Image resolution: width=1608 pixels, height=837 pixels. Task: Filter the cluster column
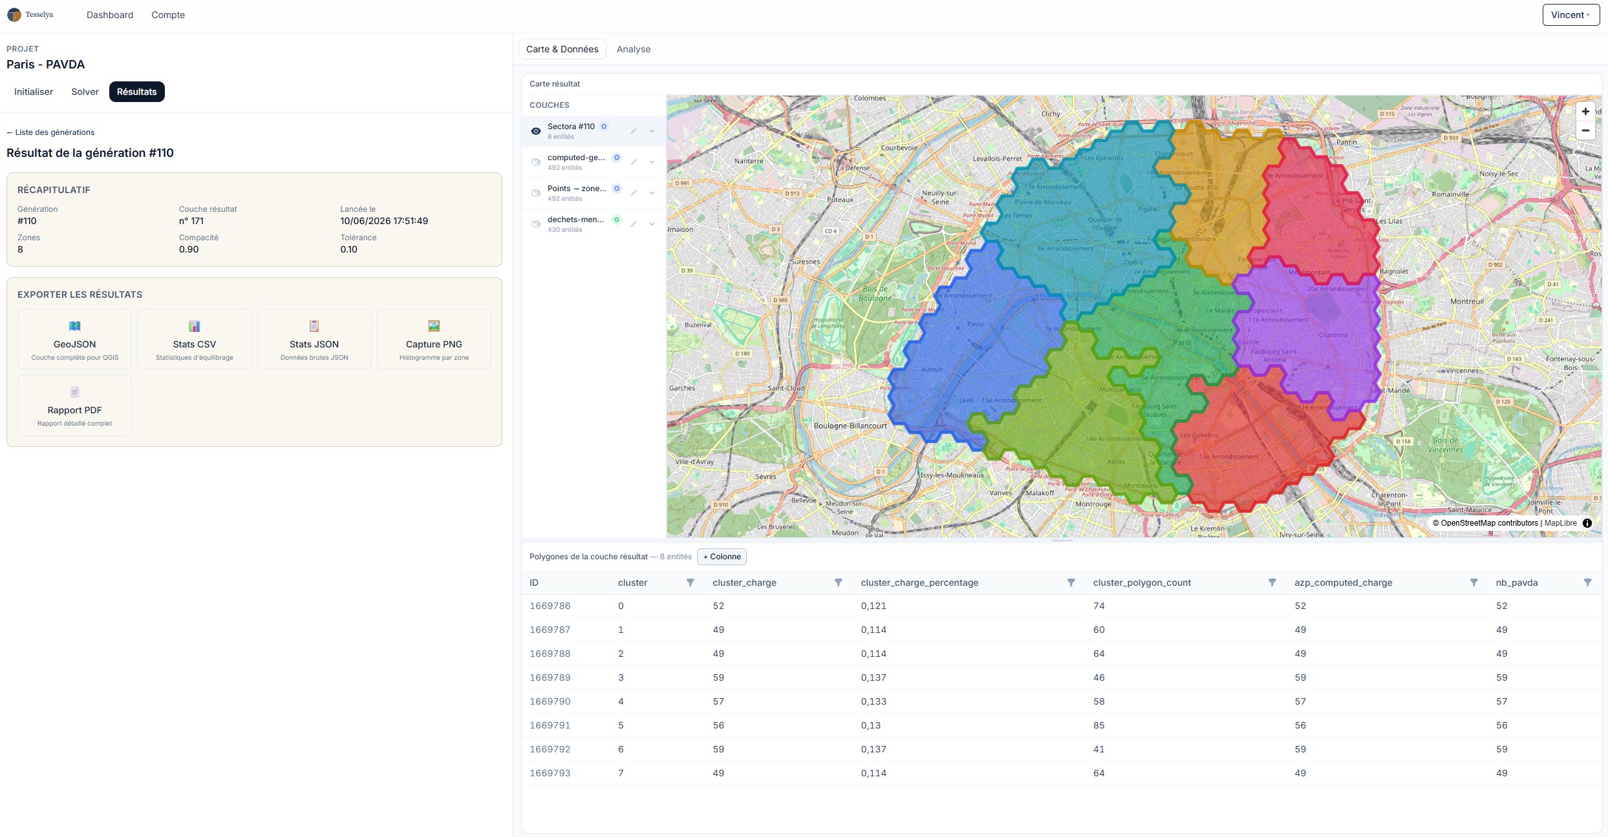[691, 583]
